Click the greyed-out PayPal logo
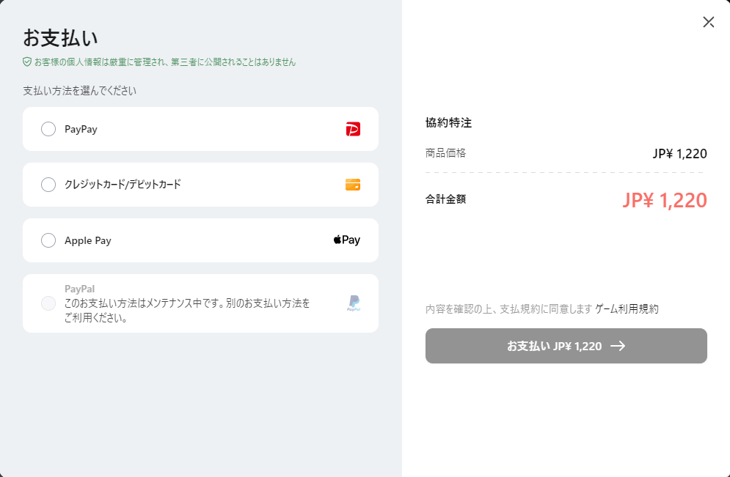The image size is (730, 477). [354, 303]
